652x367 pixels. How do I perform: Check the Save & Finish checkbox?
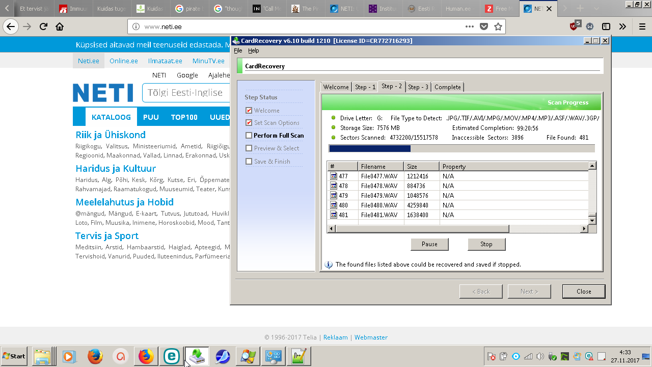249,162
